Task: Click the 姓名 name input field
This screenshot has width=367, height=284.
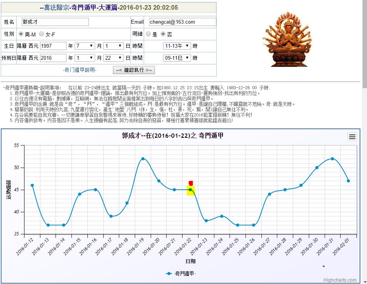Action: pos(55,22)
